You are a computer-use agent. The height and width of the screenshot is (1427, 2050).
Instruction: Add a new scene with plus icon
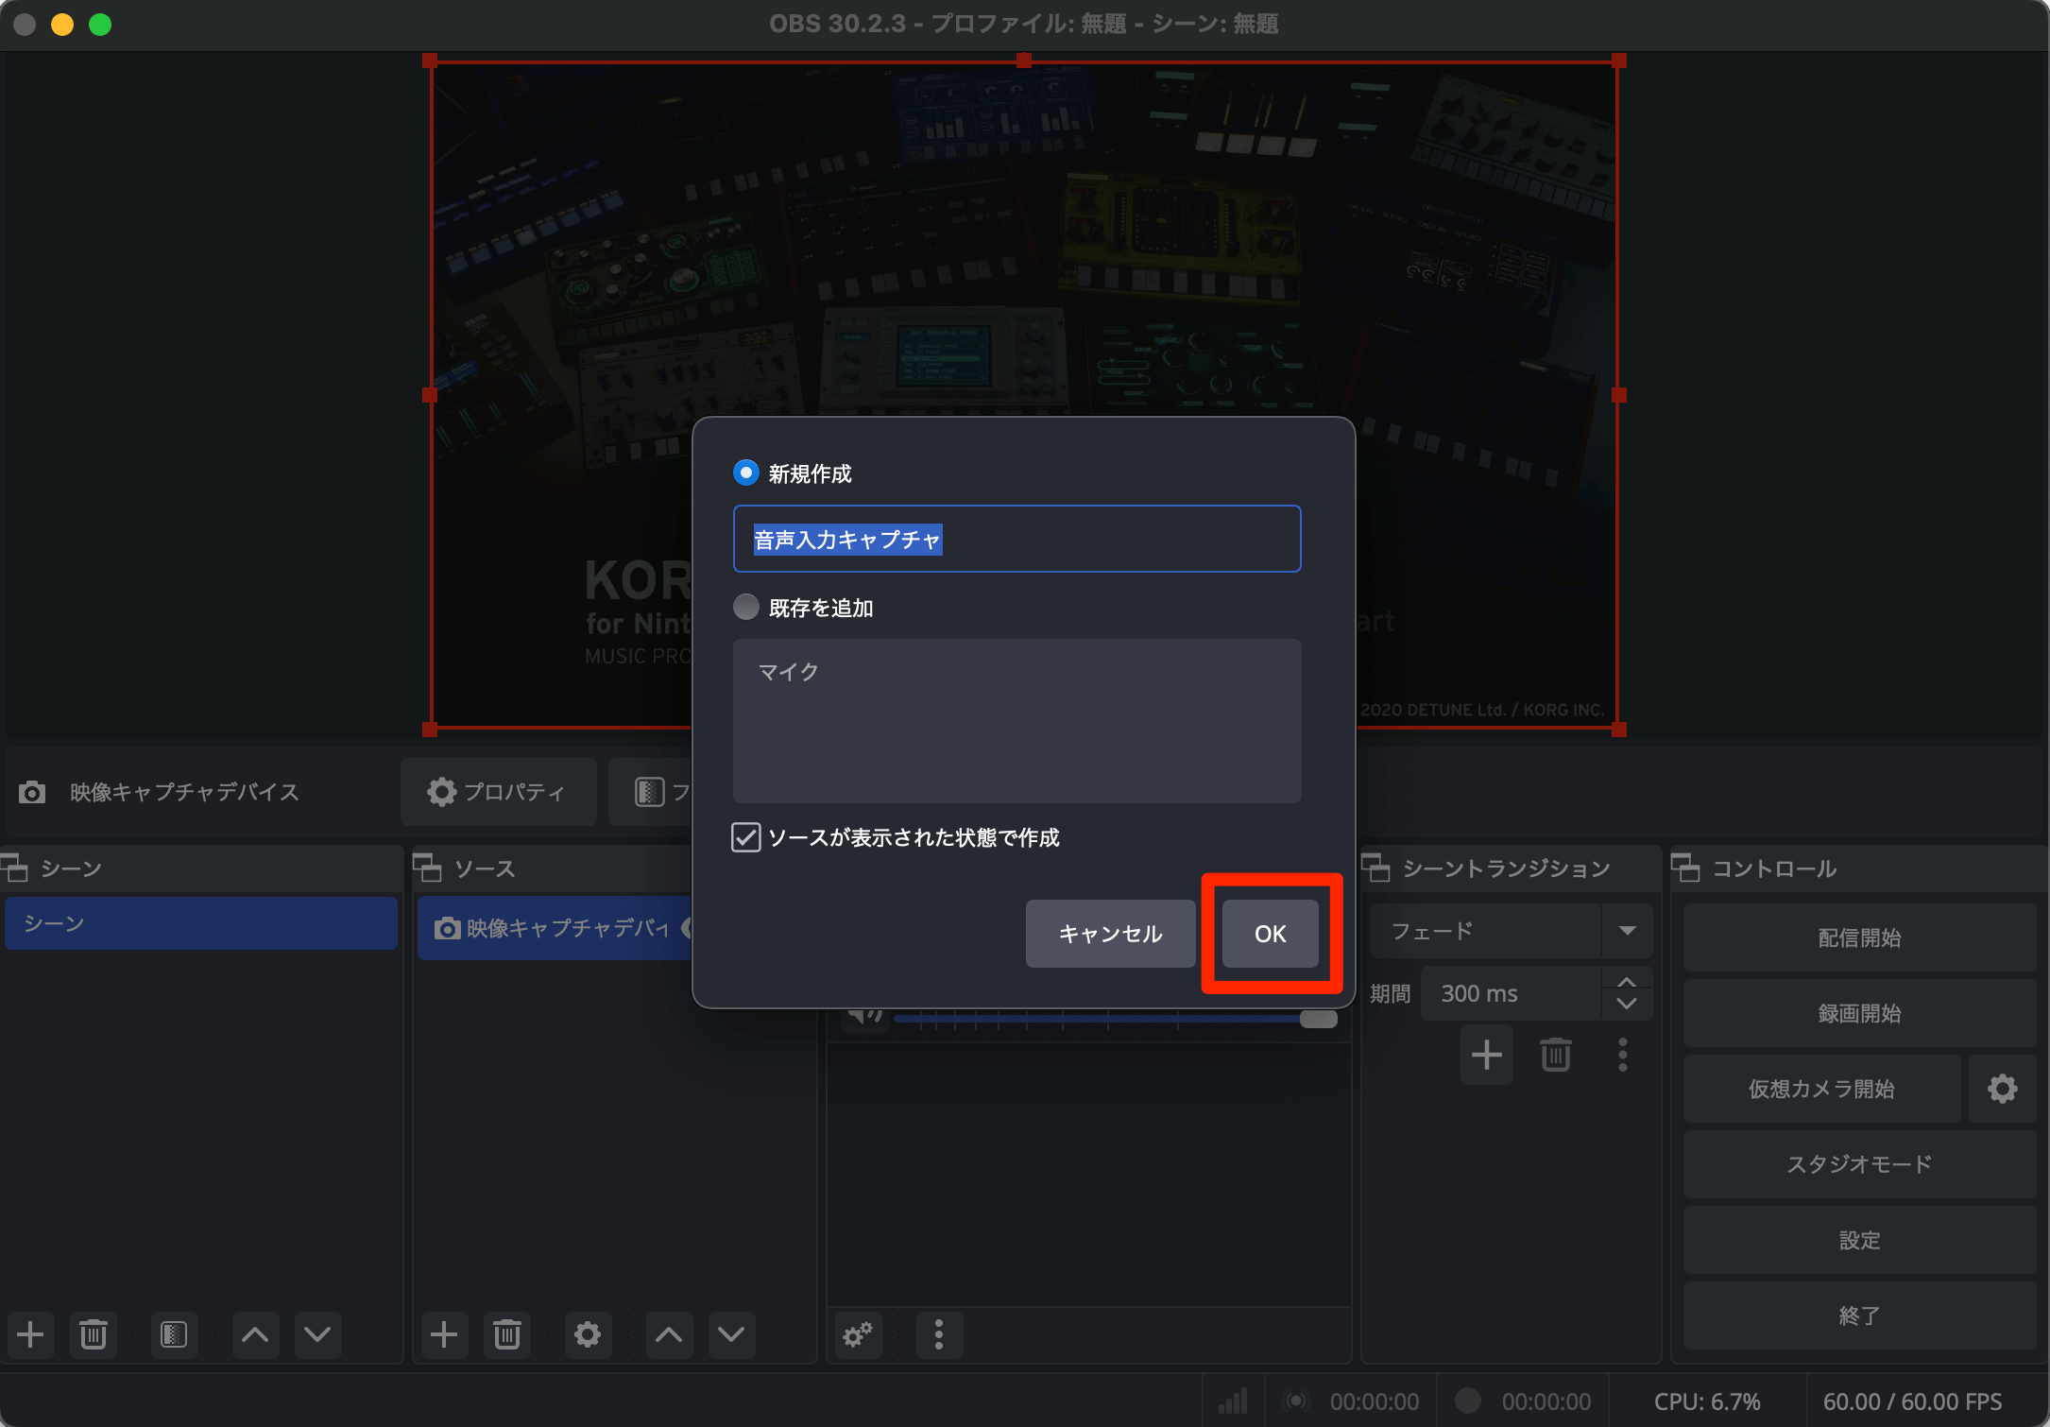pyautogui.click(x=30, y=1334)
